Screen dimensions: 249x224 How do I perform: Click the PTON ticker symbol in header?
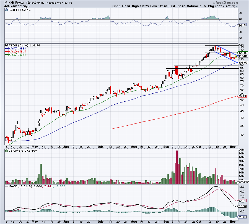pyautogui.click(x=9, y=2)
